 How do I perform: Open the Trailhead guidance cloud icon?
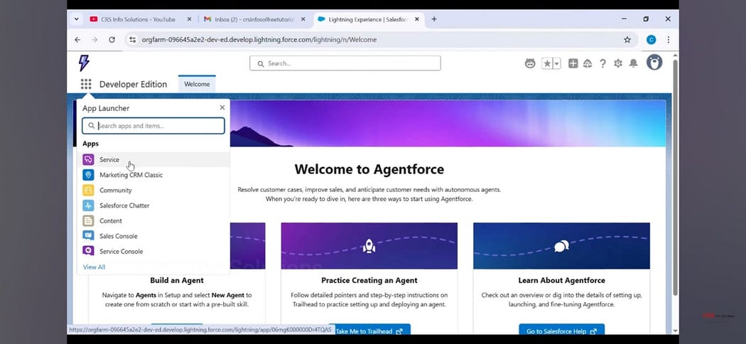[588, 64]
